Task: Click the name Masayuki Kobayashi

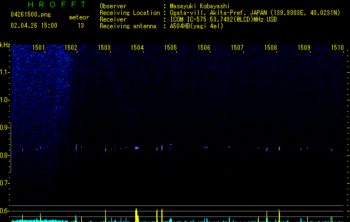Action: 200,6
